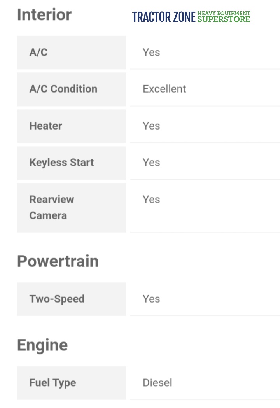This screenshot has width=280, height=408.
Task: Click the Yes value beside Rearview Camera
Action: [x=151, y=200]
